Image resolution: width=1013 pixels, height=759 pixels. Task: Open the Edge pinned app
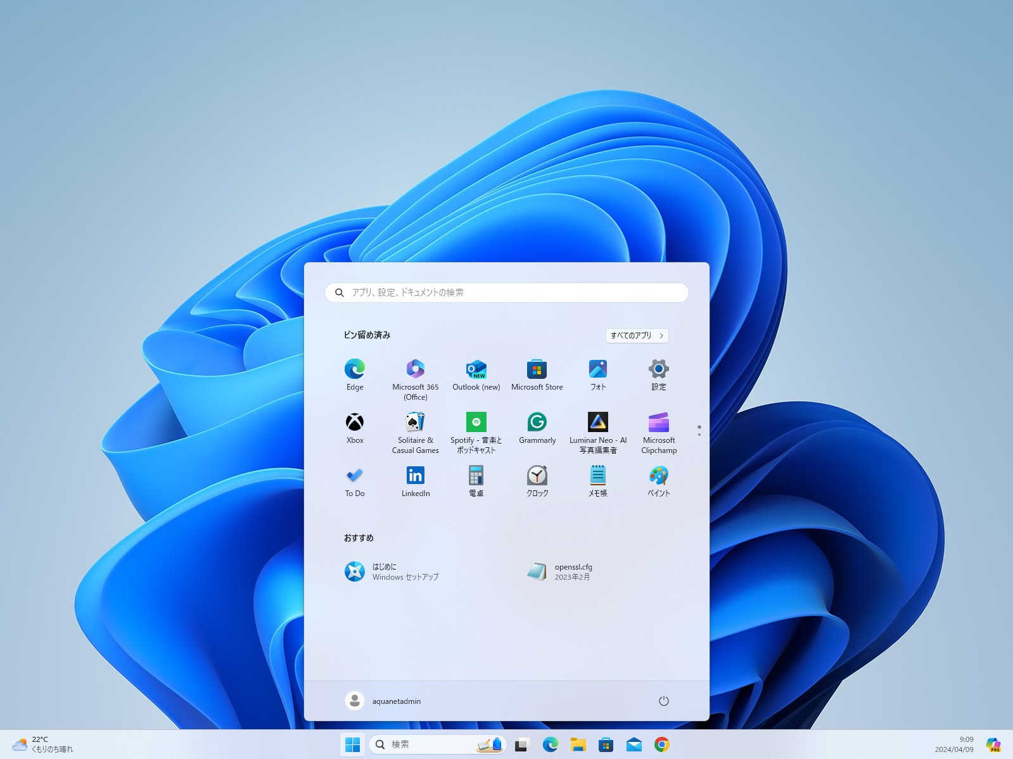point(354,375)
